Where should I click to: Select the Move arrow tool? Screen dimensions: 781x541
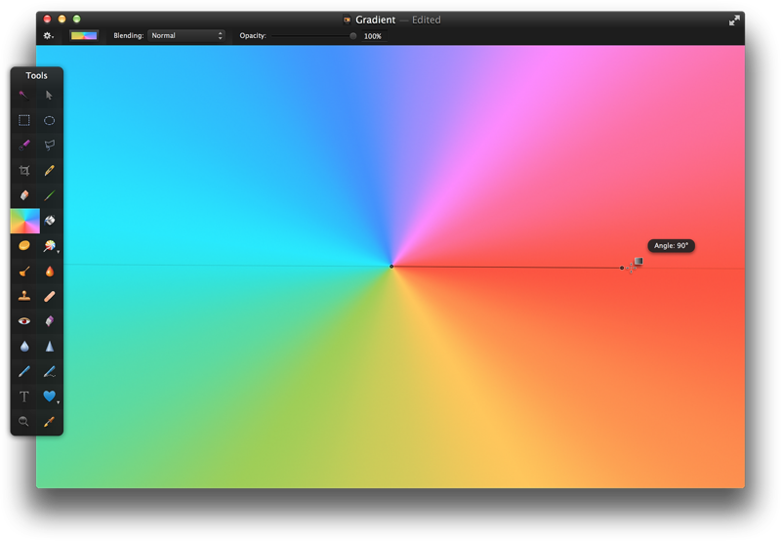tap(49, 95)
